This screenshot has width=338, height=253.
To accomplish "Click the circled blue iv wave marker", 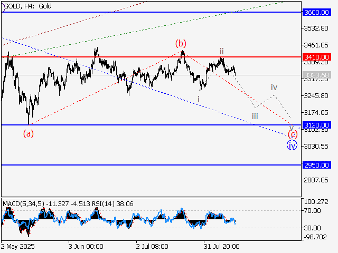I will [292, 145].
